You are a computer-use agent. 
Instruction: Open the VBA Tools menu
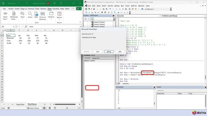pyautogui.click(x=127, y=6)
